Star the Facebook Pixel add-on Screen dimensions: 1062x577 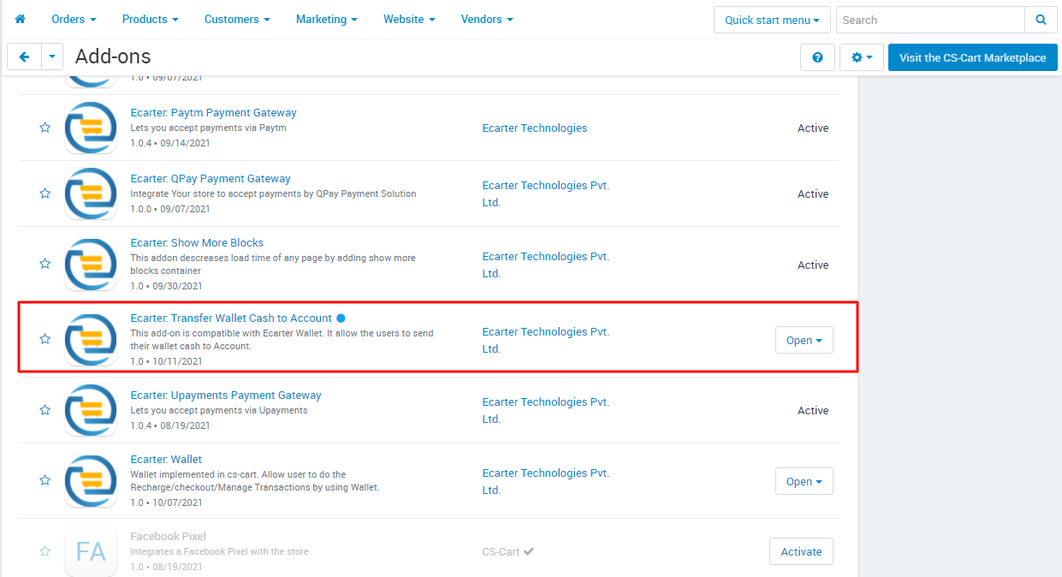[44, 551]
